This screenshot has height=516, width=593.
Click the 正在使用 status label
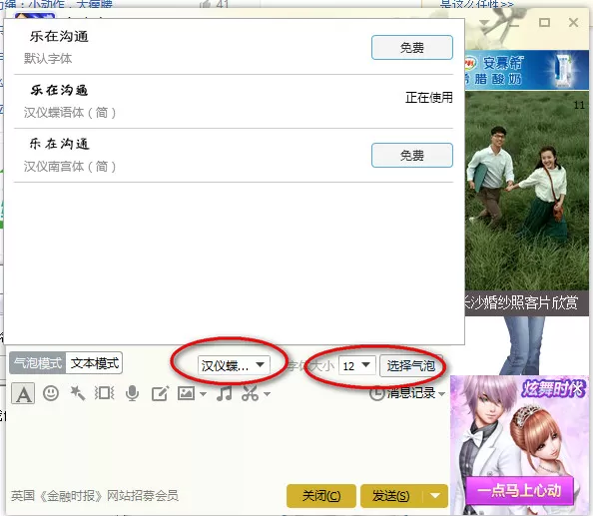pos(429,98)
